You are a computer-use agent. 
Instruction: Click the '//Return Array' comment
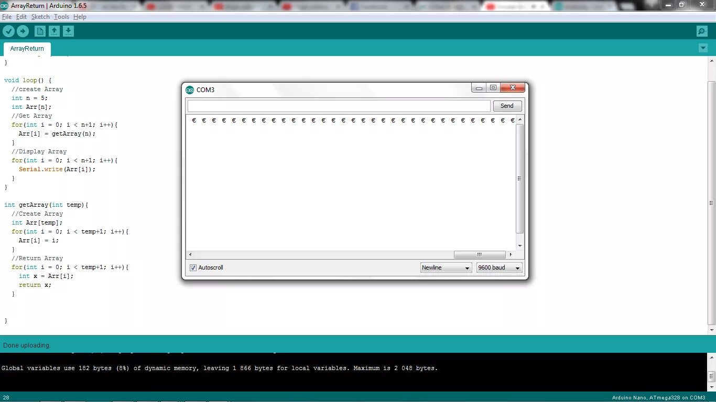pos(37,258)
